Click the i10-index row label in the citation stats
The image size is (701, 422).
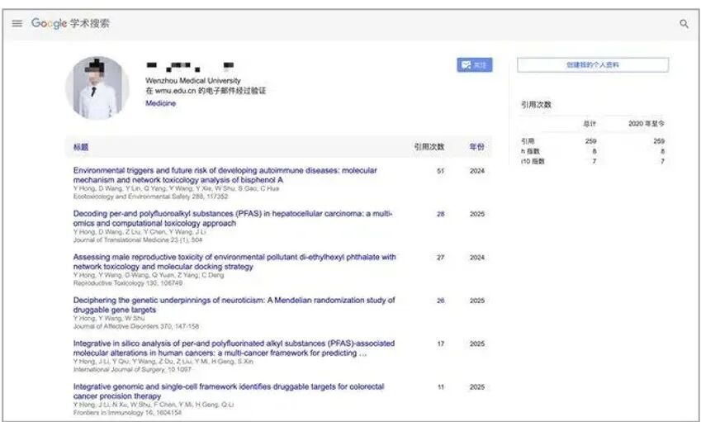533,161
